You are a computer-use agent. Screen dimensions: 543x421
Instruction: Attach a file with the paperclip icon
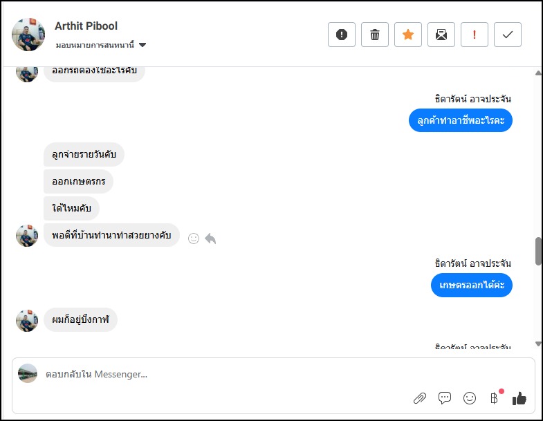click(419, 398)
